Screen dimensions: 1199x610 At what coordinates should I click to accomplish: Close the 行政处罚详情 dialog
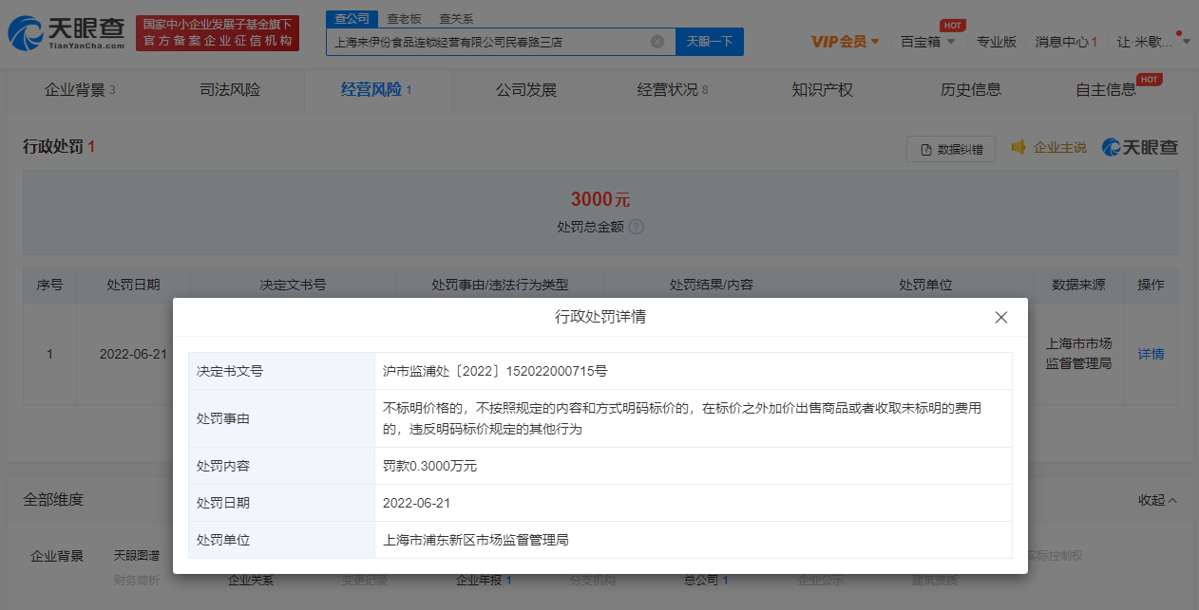1000,317
